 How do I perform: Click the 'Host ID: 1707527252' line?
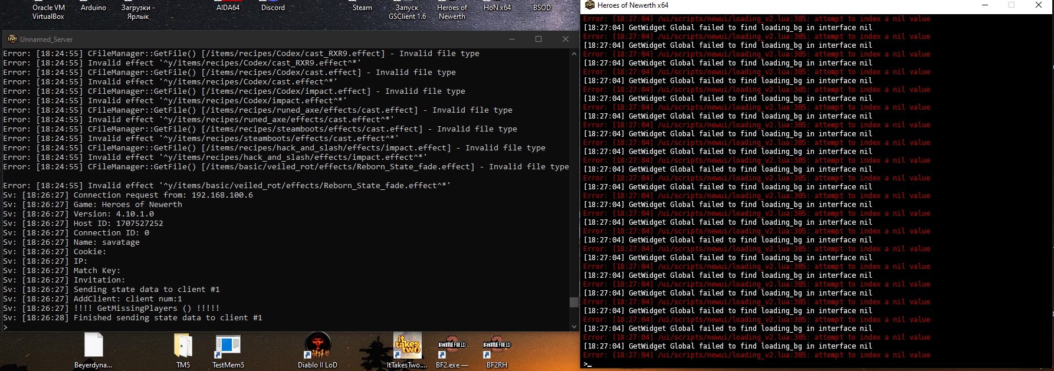click(x=83, y=224)
